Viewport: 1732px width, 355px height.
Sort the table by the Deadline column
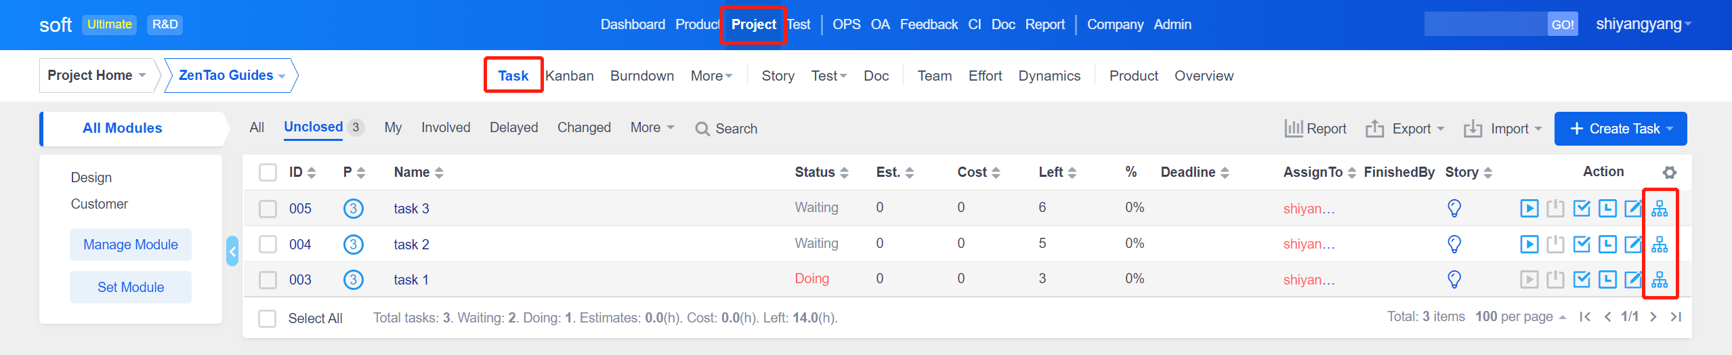pos(1194,173)
